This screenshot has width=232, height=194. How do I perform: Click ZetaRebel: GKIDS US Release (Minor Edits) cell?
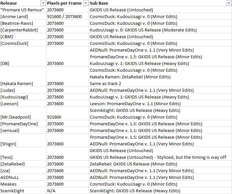click(x=160, y=164)
